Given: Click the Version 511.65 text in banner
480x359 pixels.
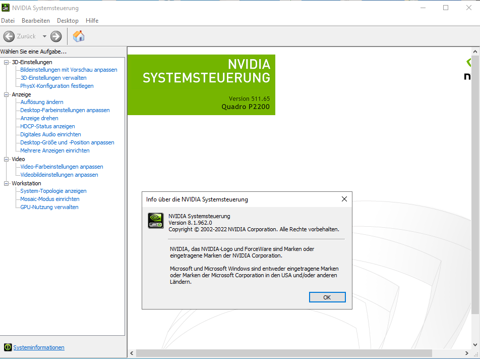Looking at the screenshot, I should 250,99.
